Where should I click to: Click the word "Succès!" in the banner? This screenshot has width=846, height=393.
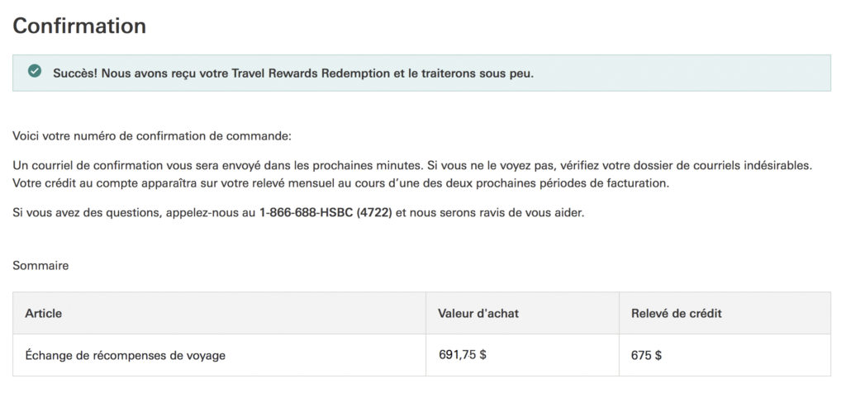pos(76,73)
